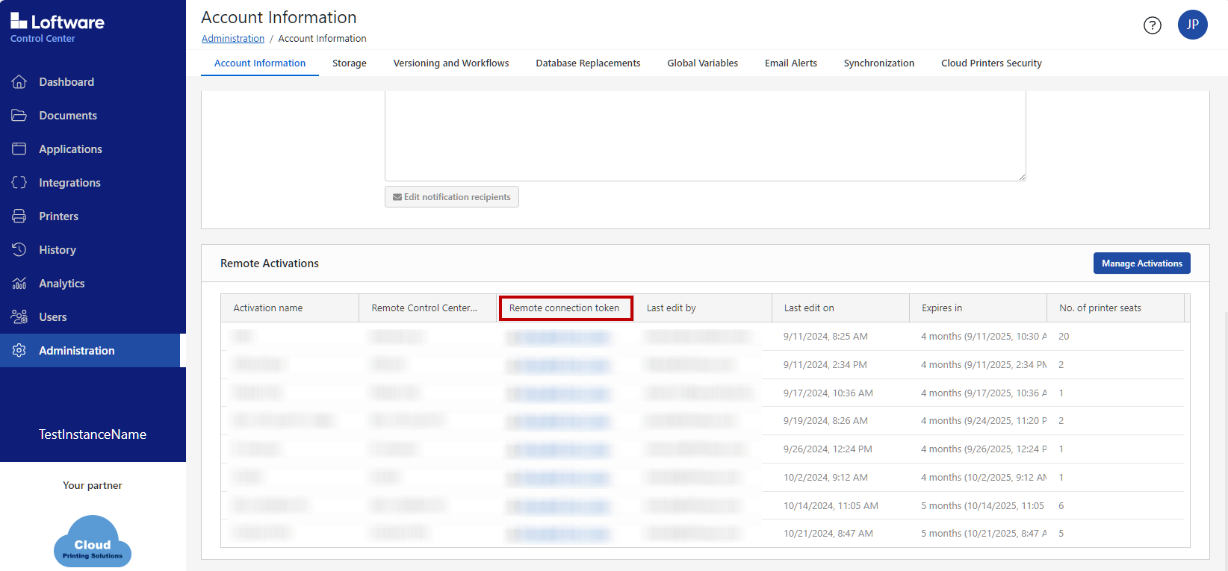Click the Manage Activations button
The height and width of the screenshot is (571, 1228).
(x=1141, y=263)
